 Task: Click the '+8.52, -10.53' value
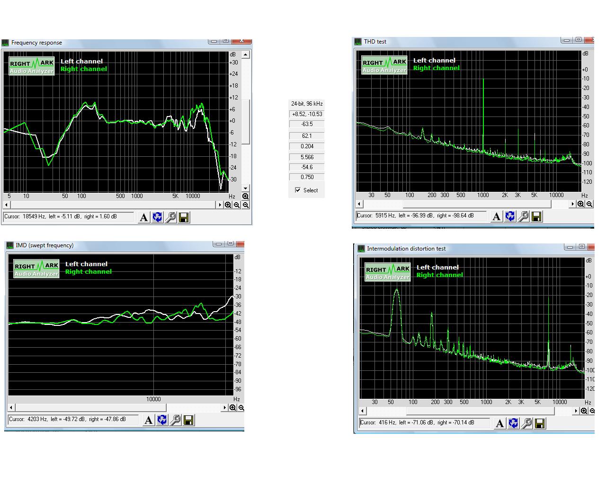pos(307,114)
